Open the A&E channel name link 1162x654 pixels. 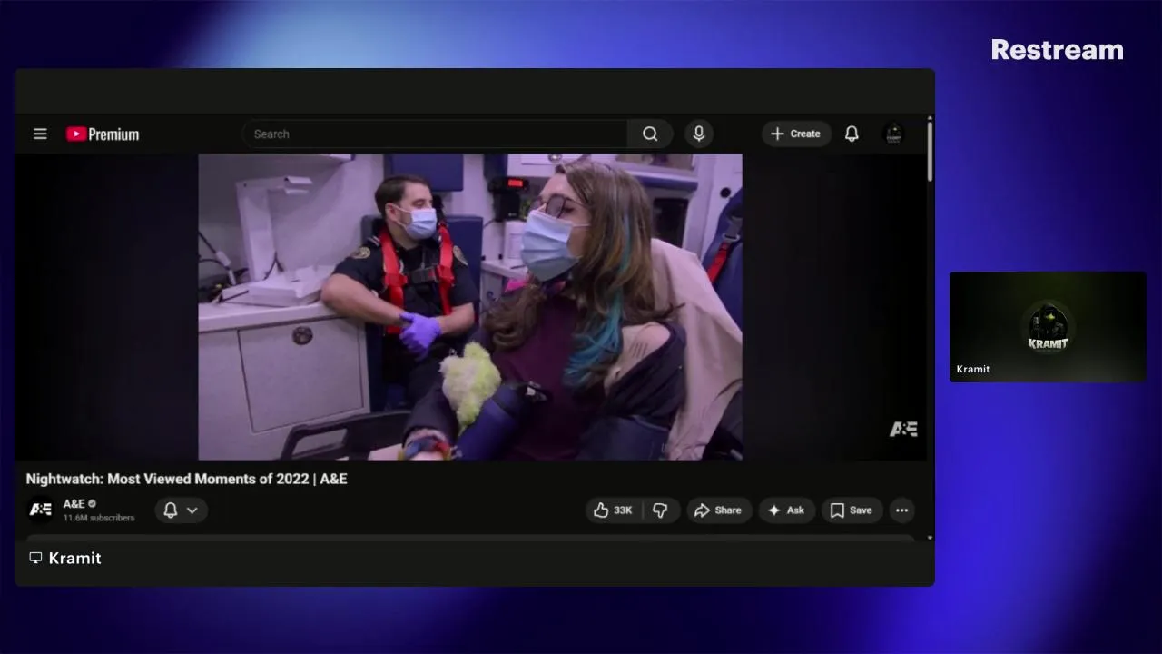(x=74, y=503)
